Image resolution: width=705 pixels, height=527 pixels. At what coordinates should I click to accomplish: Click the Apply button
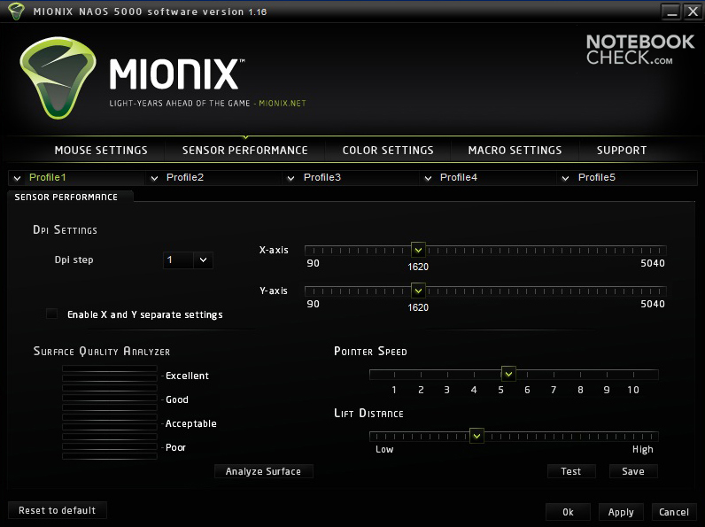pyautogui.click(x=621, y=512)
